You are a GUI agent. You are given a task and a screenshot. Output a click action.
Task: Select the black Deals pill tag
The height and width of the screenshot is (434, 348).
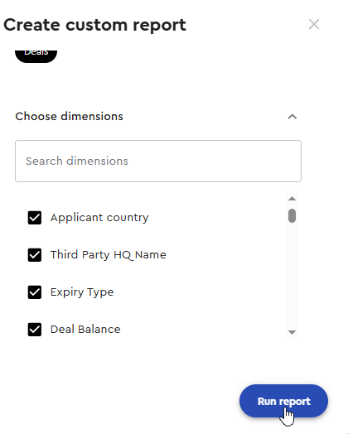(36, 54)
